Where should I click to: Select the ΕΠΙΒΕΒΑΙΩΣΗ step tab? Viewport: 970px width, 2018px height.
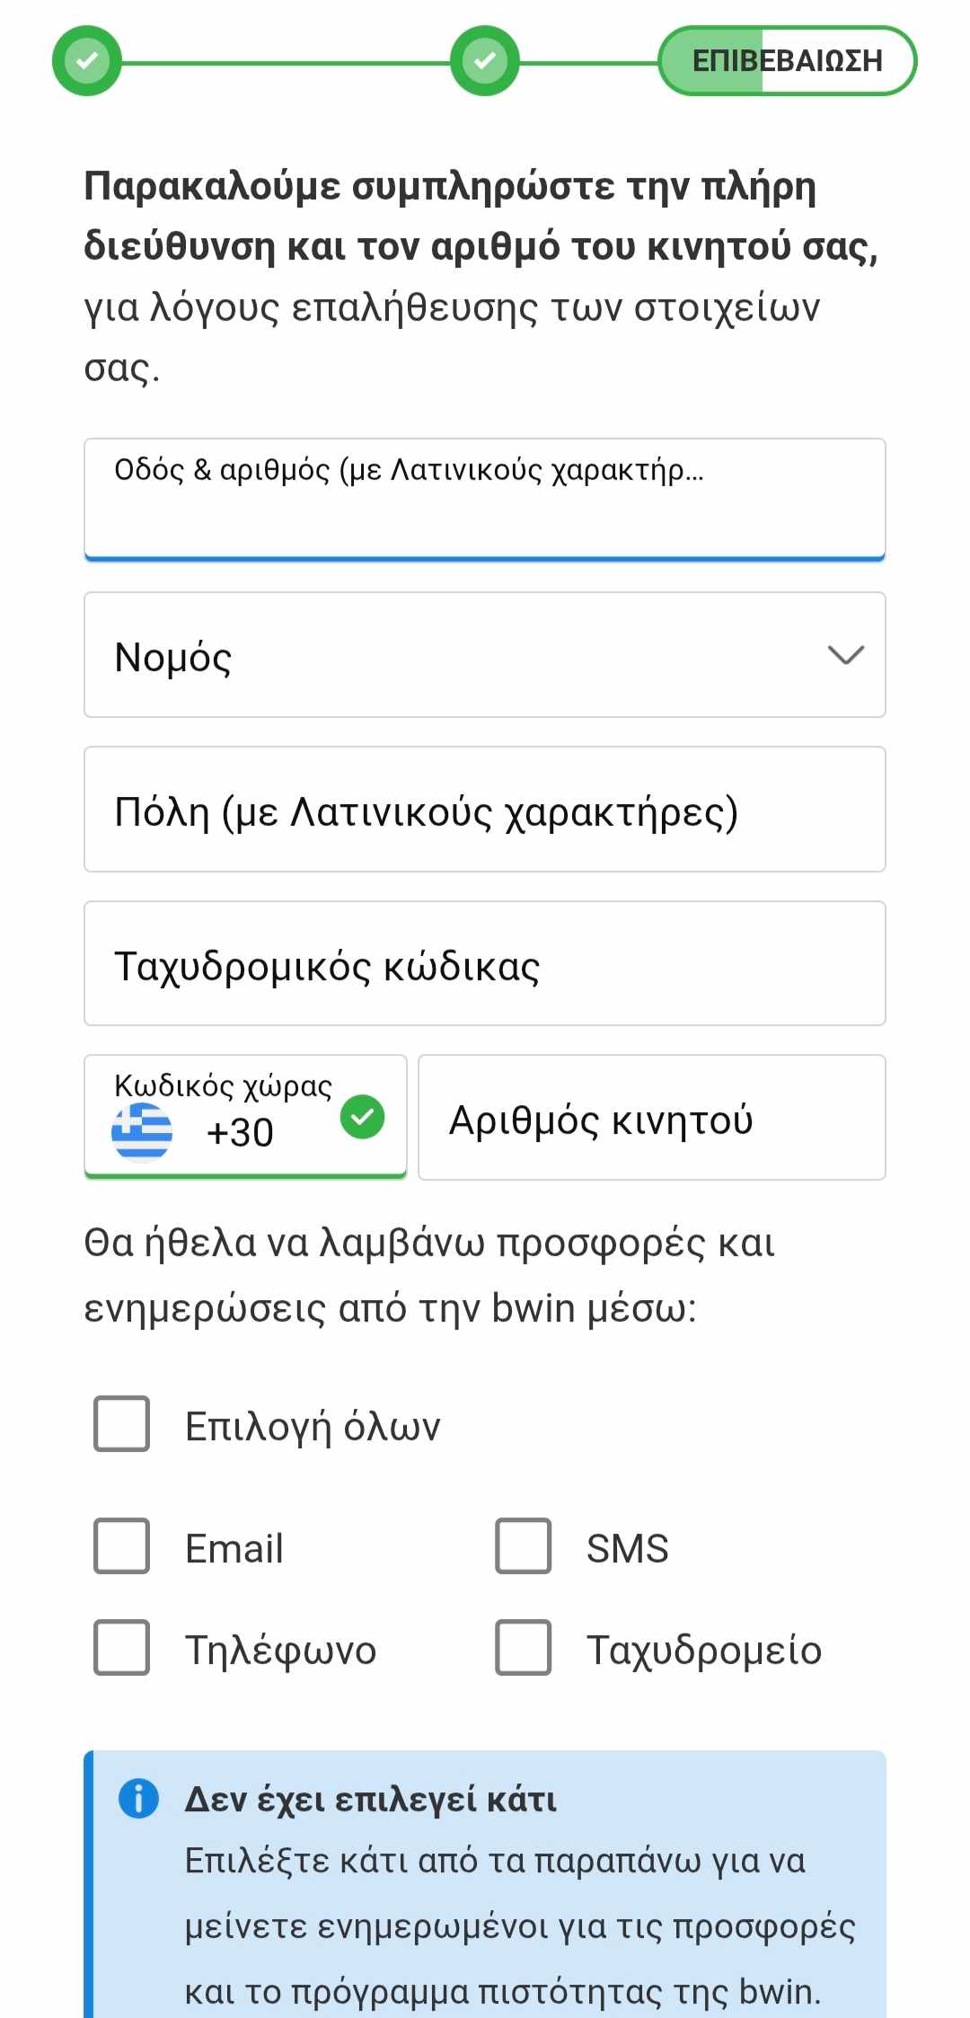(788, 61)
